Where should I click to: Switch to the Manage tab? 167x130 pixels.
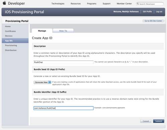click(42, 31)
